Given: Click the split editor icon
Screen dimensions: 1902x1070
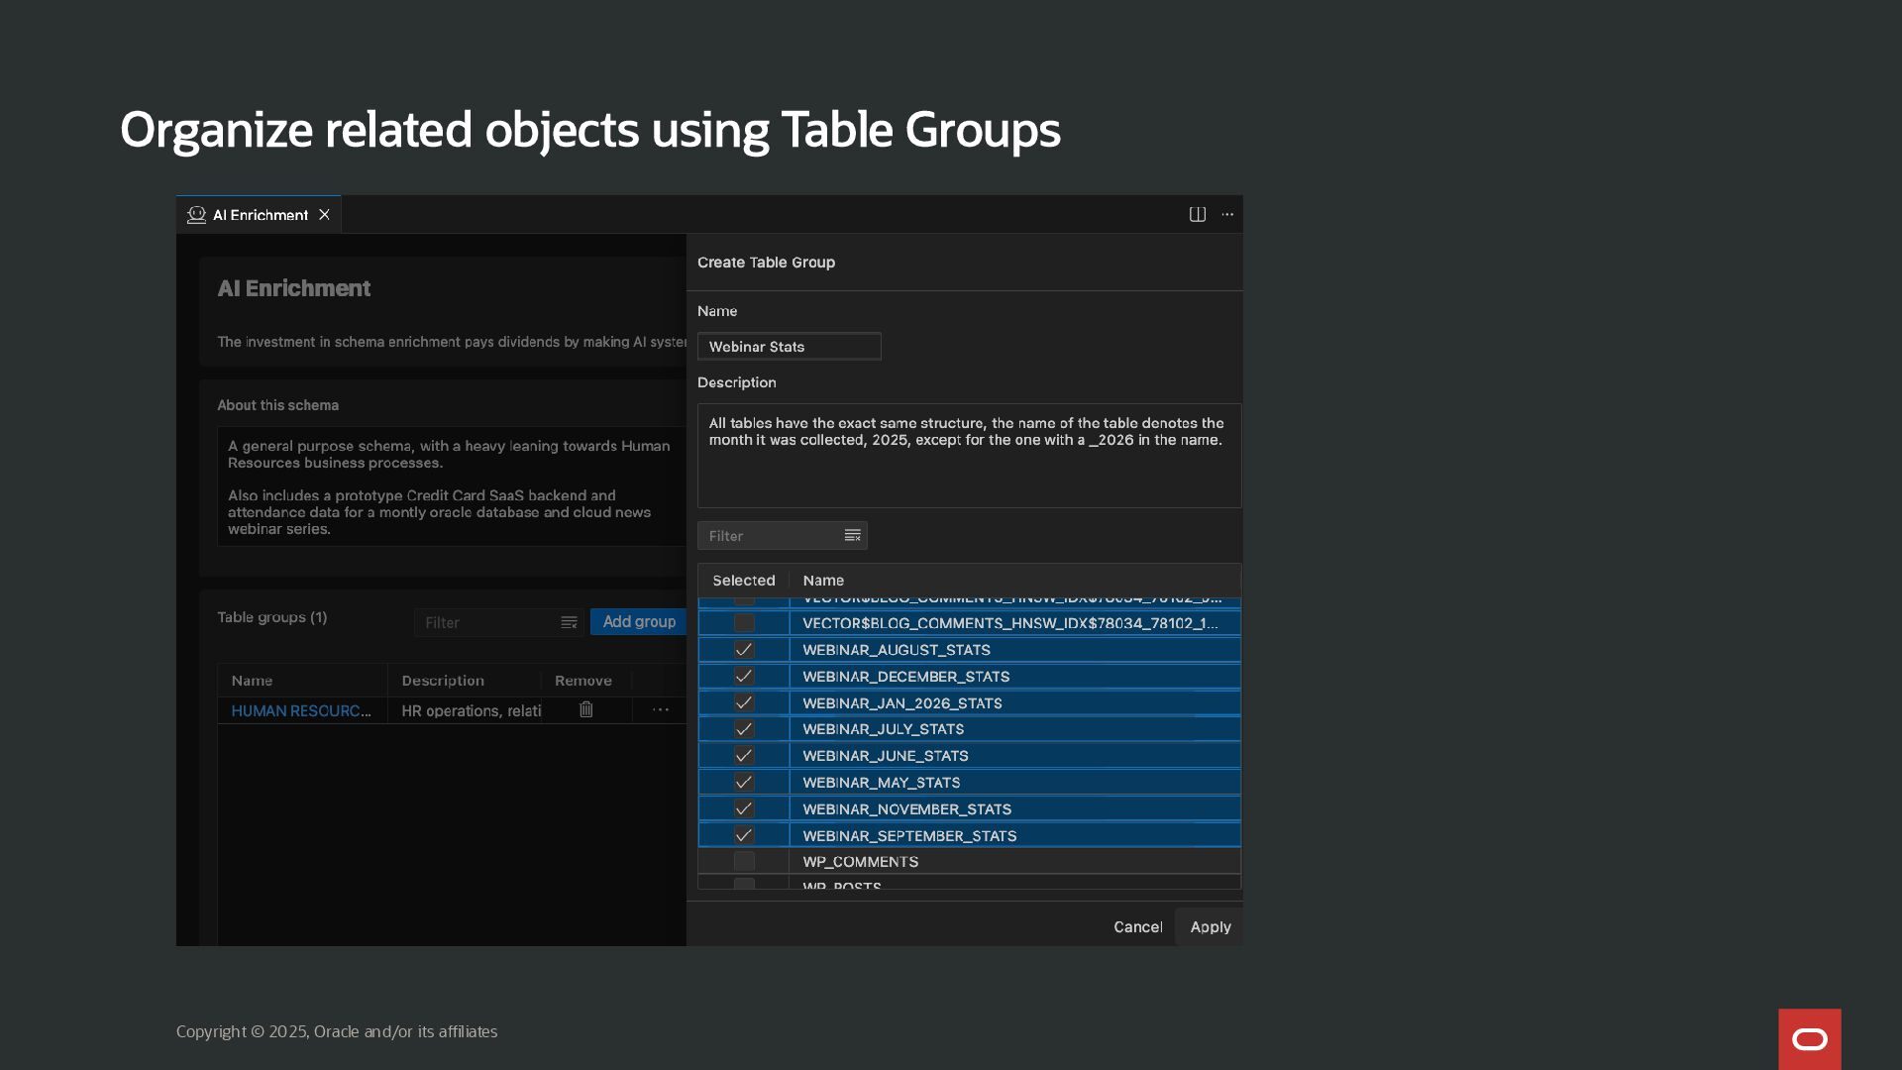Looking at the screenshot, I should click(x=1197, y=214).
